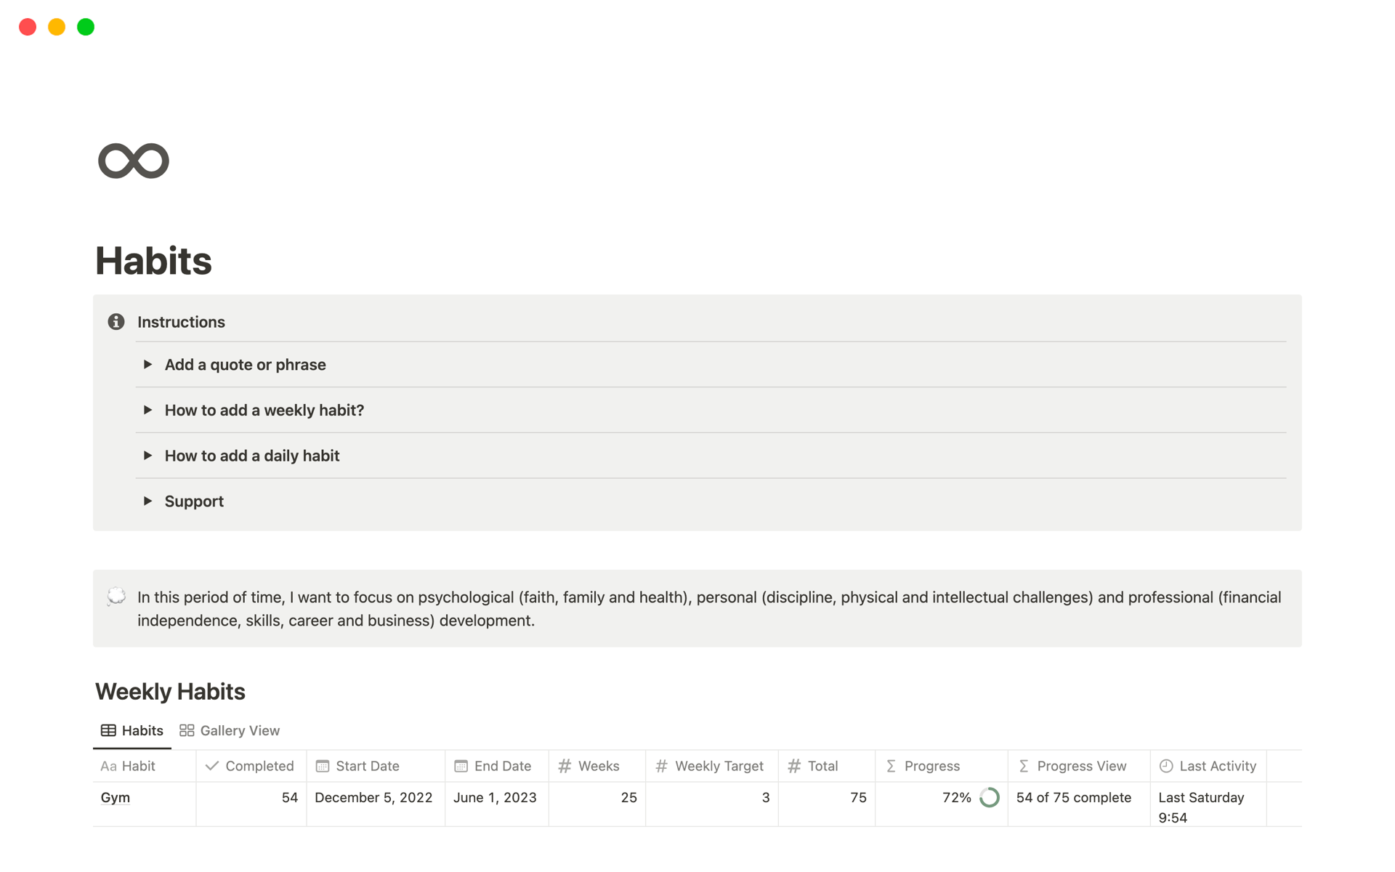Click the thought bubble callout icon
Screen dimensions: 1395x872
coord(116,597)
